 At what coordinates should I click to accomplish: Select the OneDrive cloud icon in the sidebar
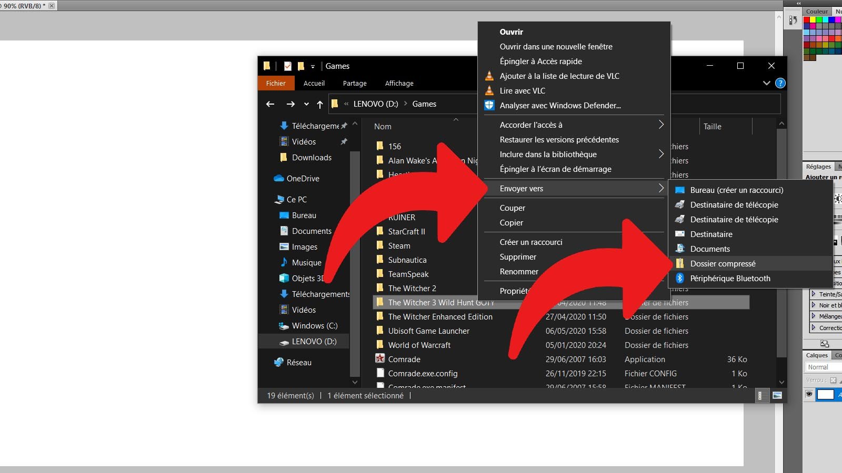tap(278, 178)
